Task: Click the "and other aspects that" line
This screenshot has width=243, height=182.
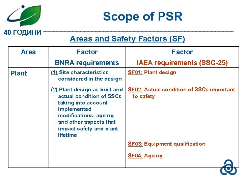Action: (x=87, y=122)
